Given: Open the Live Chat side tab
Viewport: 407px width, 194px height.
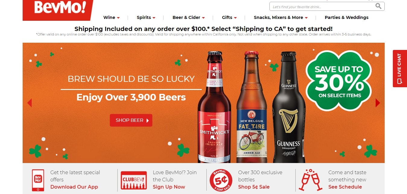Looking at the screenshot, I should (400, 69).
